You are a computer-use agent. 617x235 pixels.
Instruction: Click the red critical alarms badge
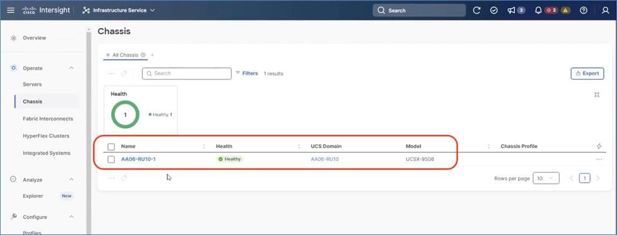click(551, 11)
